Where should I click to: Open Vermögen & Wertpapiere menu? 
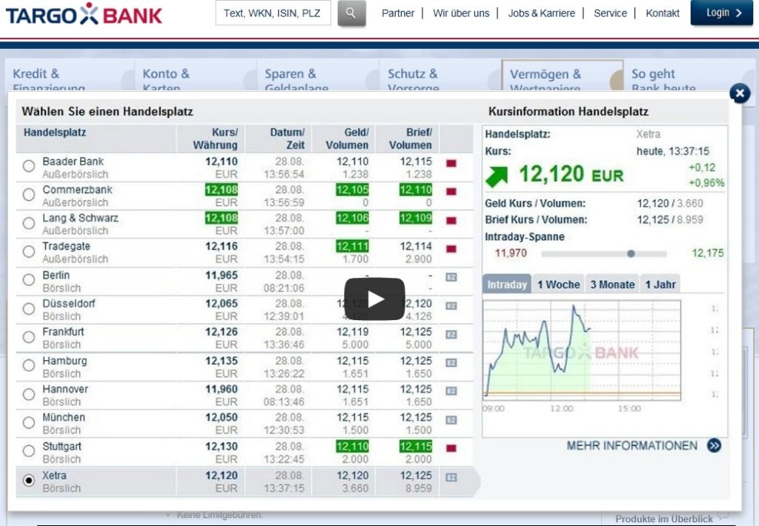[x=562, y=76]
